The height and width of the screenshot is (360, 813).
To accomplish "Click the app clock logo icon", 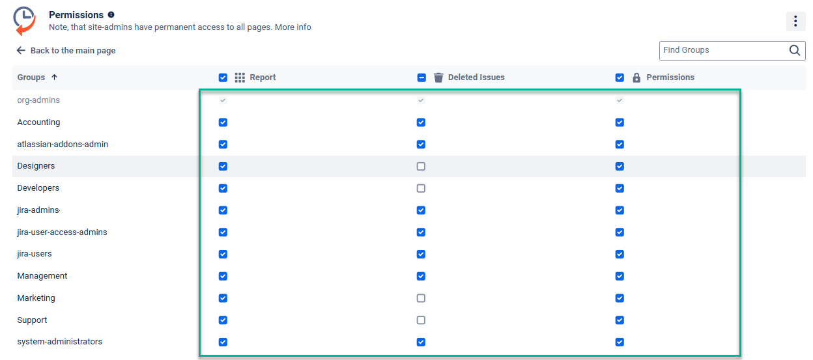I will coord(25,20).
